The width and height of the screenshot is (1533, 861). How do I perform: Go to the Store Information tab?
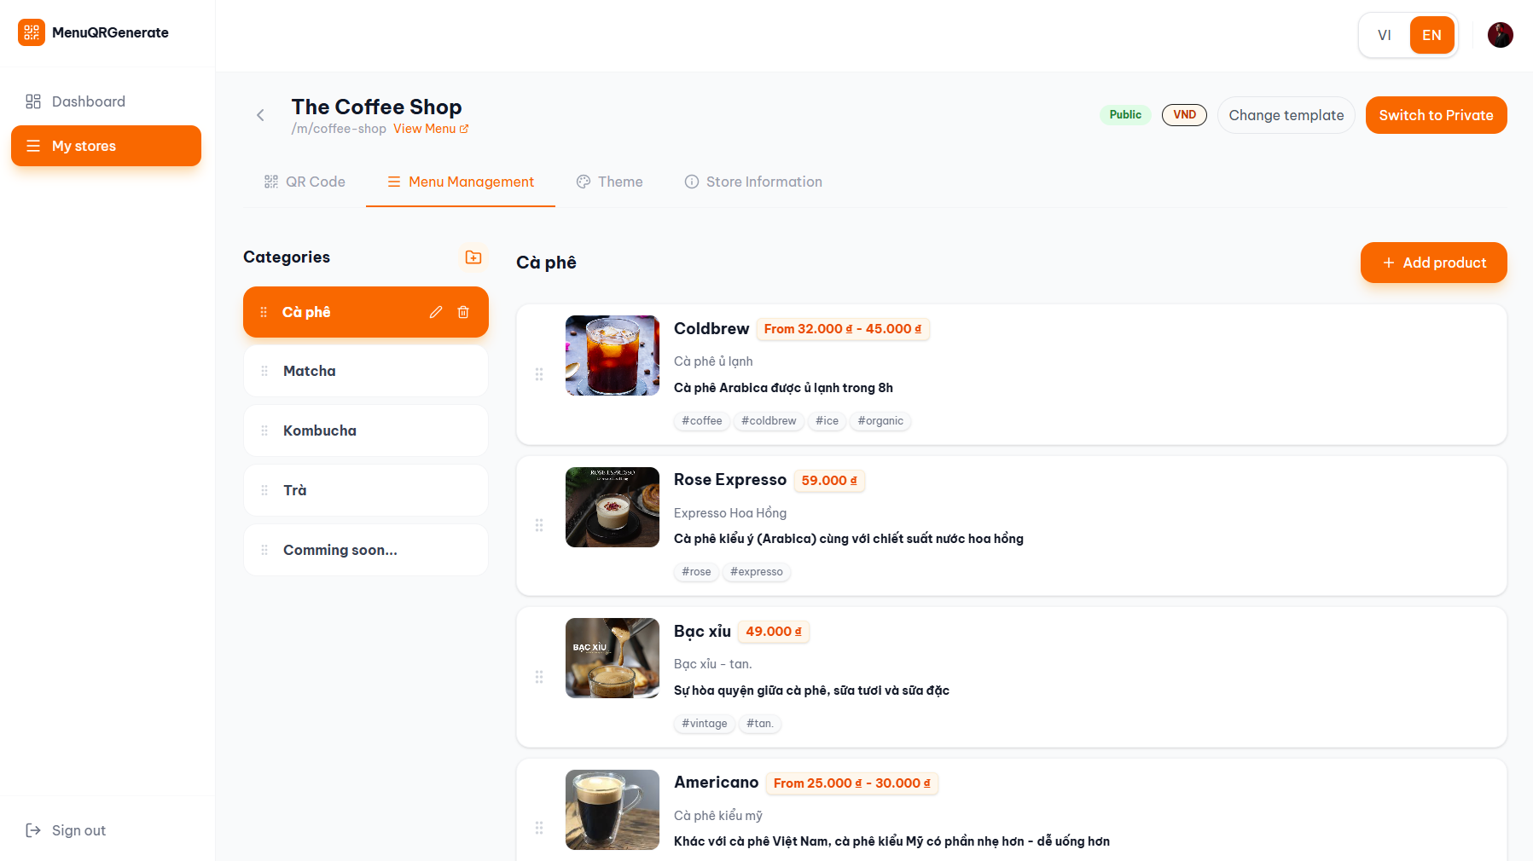click(753, 182)
